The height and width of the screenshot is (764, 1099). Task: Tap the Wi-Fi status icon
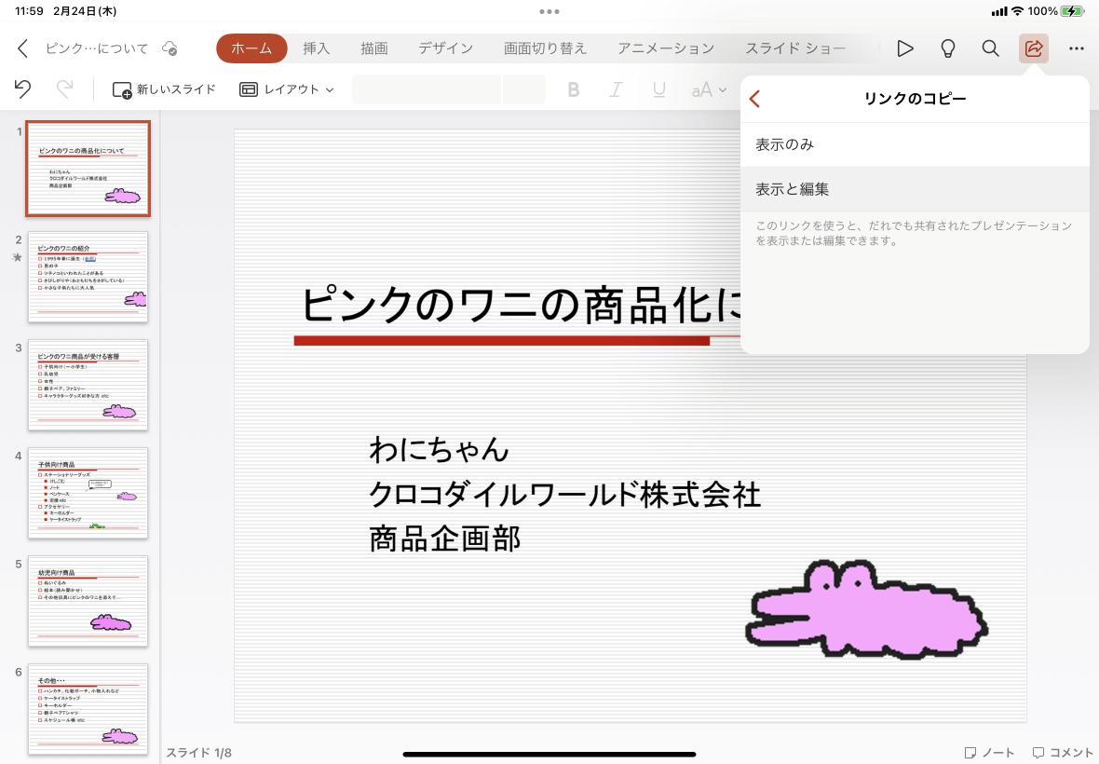[x=1018, y=11]
